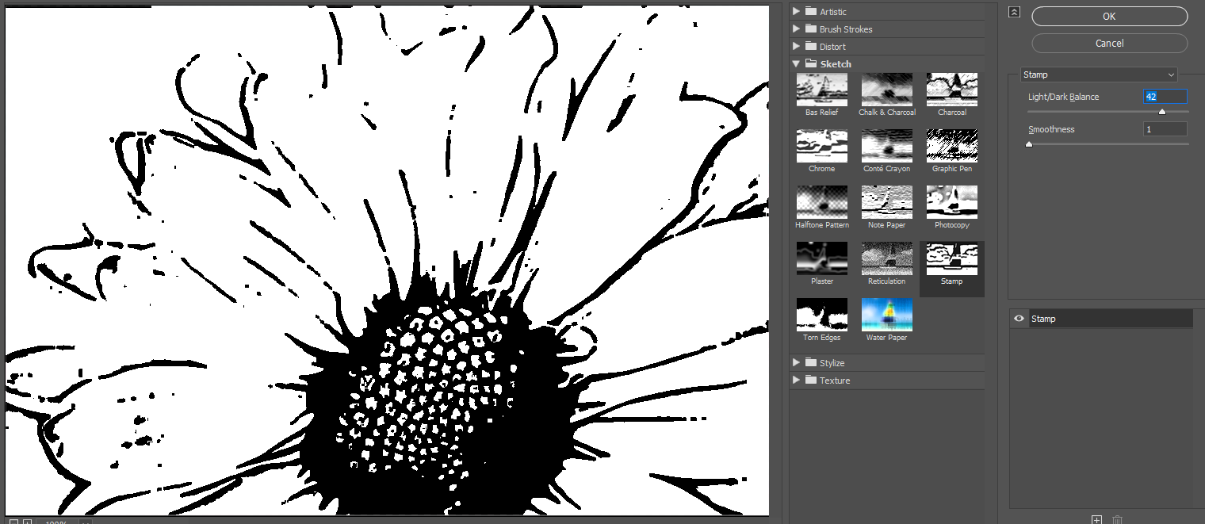Click the Smoothness slider handle
Viewport: 1205px width, 524px height.
tap(1029, 144)
